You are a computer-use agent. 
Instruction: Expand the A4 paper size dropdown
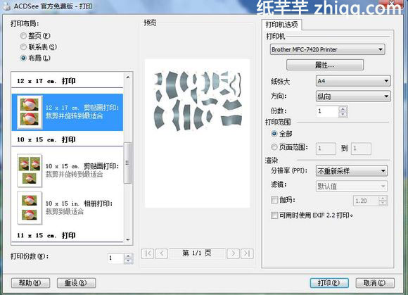(x=353, y=81)
